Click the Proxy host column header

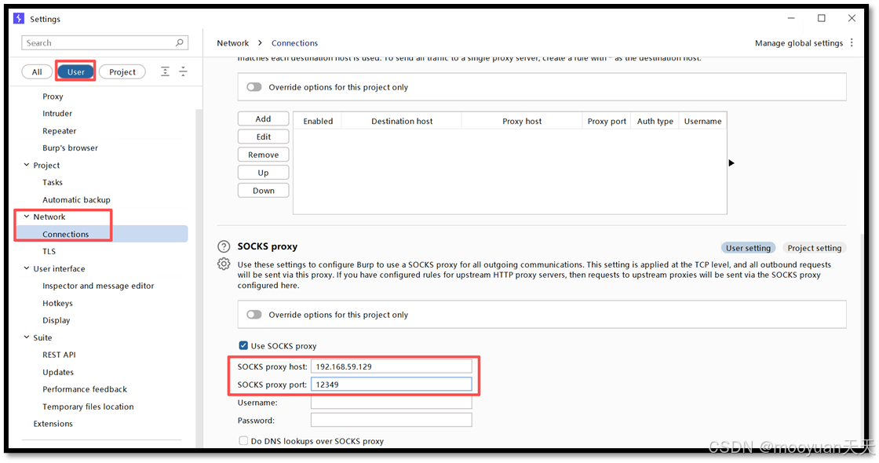coord(522,121)
